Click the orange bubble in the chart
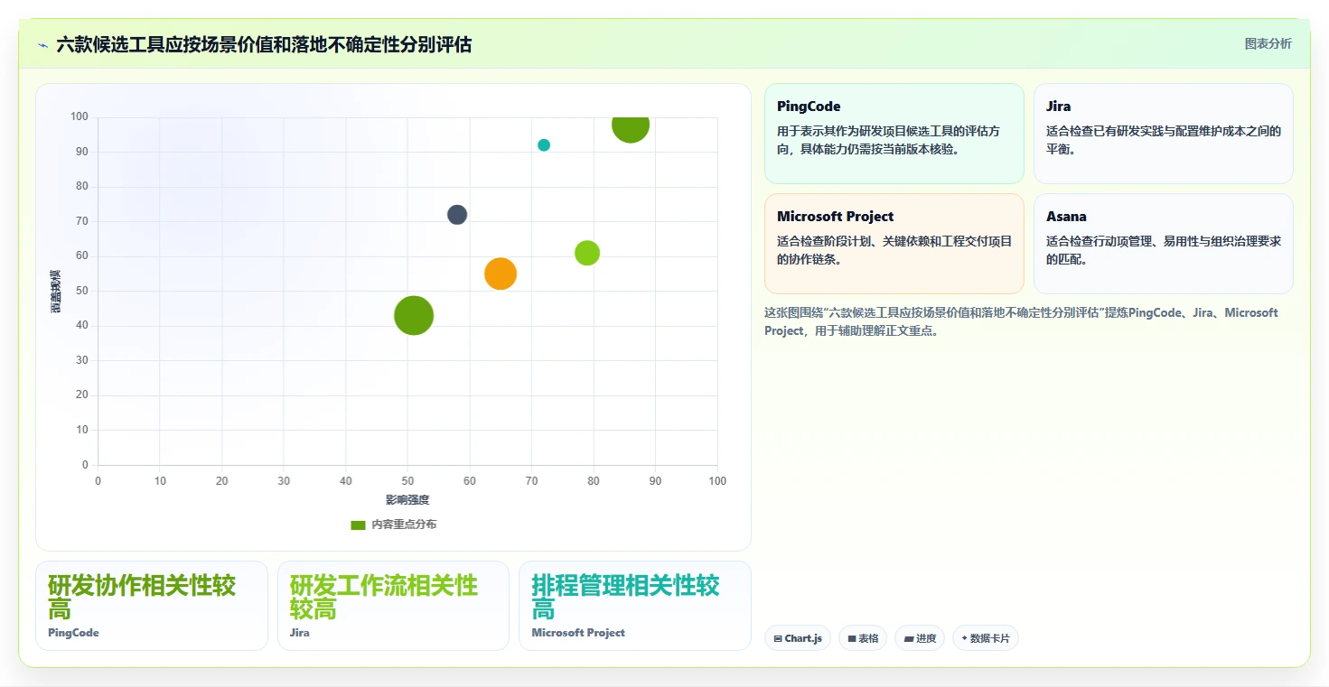This screenshot has height=687, width=1329. coord(500,274)
